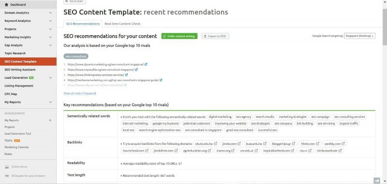Image resolution: width=387 pixels, height=184 pixels.
Task: Open the Google Search targeting dropdown
Action: [x=359, y=36]
